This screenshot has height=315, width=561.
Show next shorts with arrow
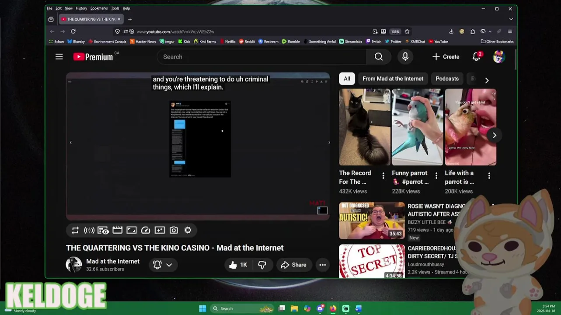pos(495,135)
